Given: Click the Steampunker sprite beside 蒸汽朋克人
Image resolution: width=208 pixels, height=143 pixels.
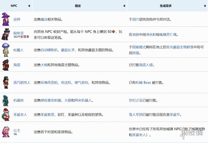Looking at the screenshot, I should click(6, 82).
